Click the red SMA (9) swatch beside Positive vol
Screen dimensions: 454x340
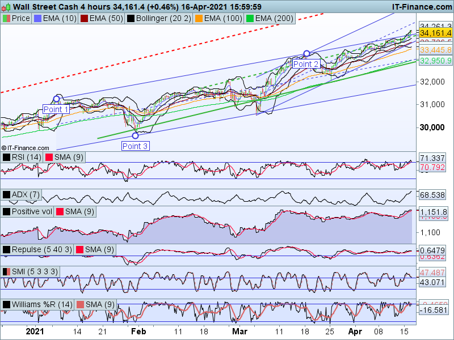(60, 211)
